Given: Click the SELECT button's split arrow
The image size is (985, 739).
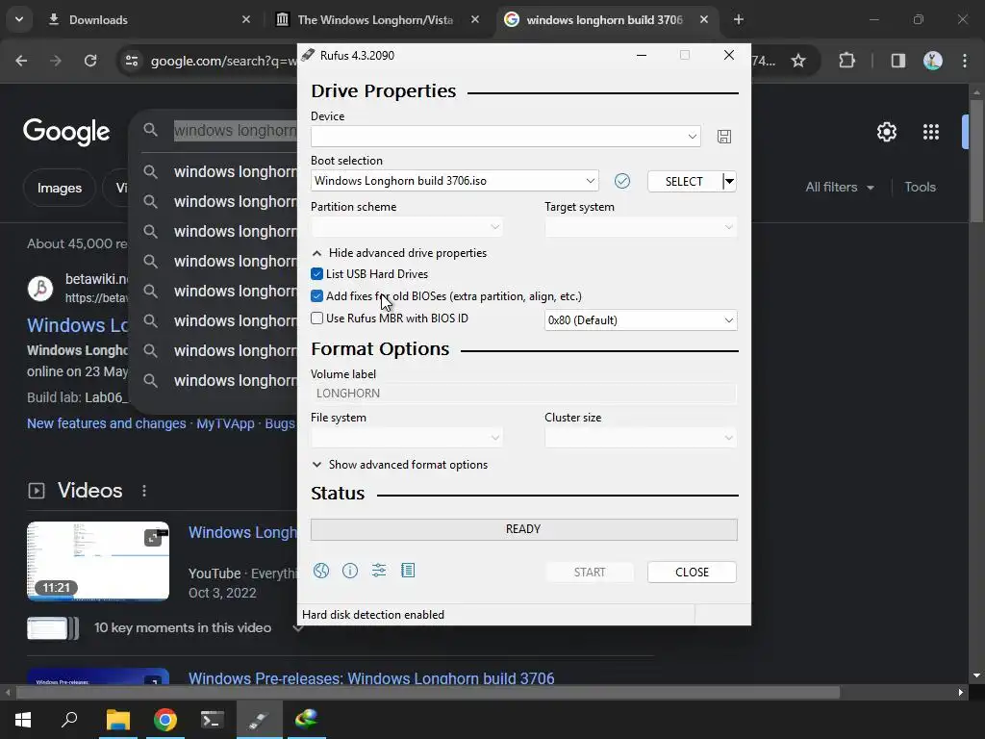Looking at the screenshot, I should [x=729, y=182].
